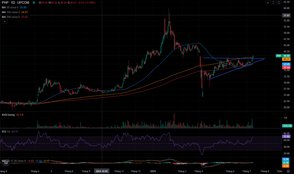This screenshot has height=174, width=294.
Task: Select the MA 200 close indicator legend
Action: (x=15, y=17)
